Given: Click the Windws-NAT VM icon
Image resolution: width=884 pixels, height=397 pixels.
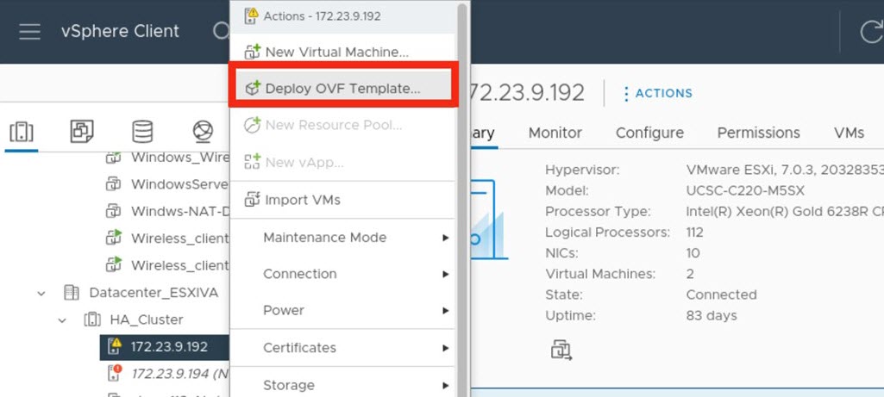Looking at the screenshot, I should 114,211.
